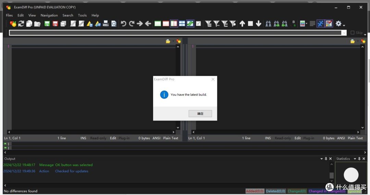370x195 pixels.
Task: Click the Re-compare refresh arrows icon
Action: coord(21,24)
